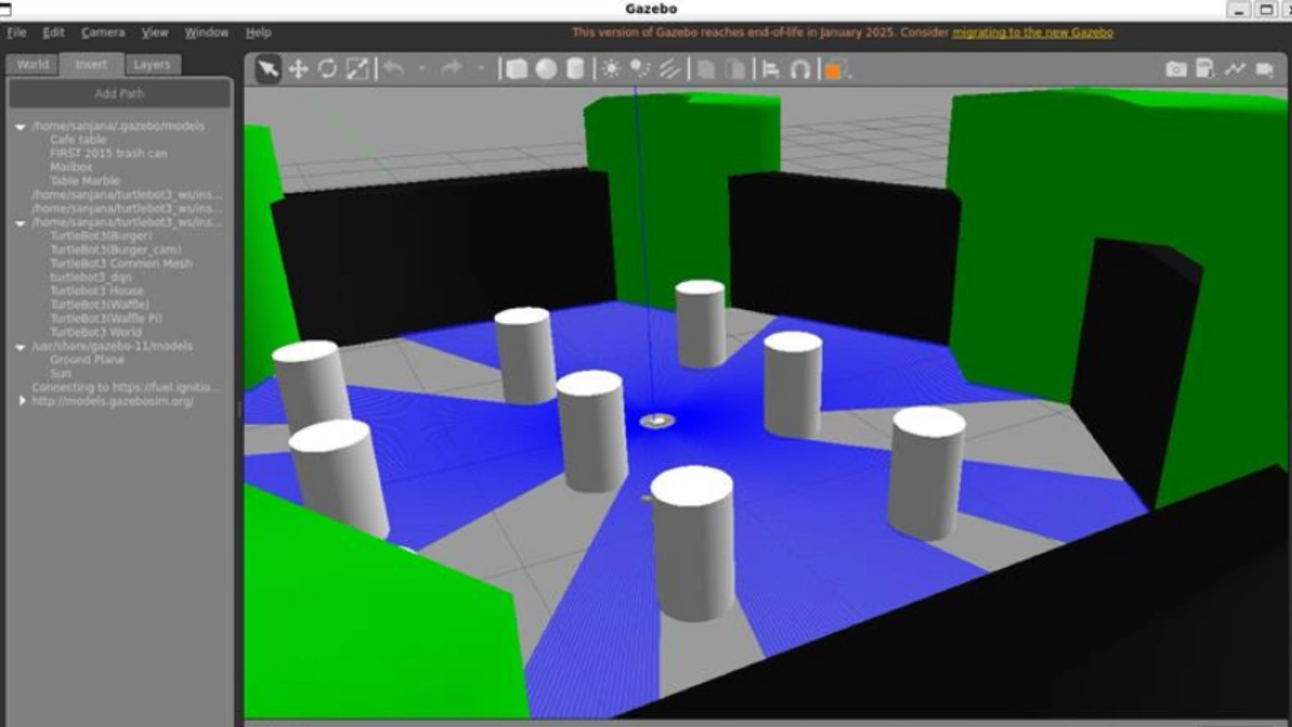
Task: Open the File menu
Action: (x=17, y=32)
